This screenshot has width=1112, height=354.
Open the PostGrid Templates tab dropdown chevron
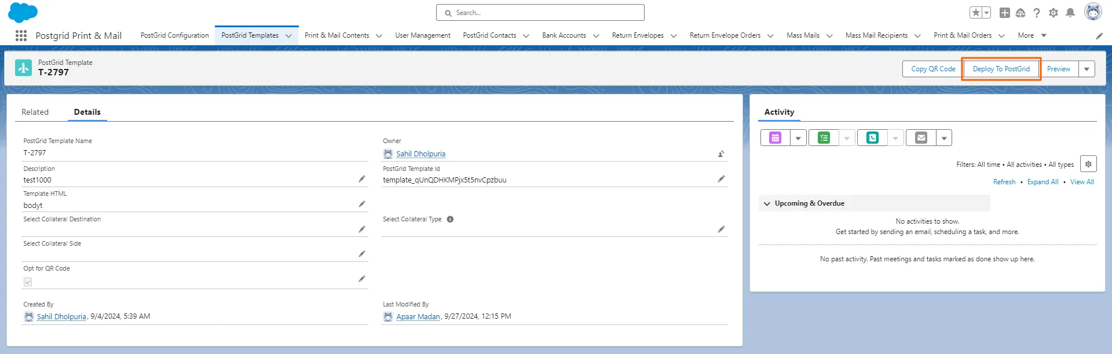click(288, 36)
